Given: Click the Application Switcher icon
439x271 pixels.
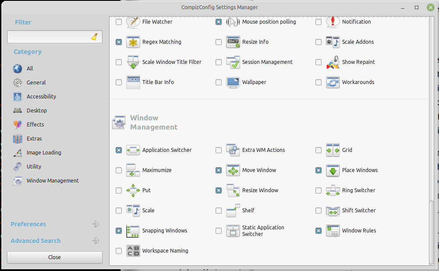Looking at the screenshot, I should [133, 150].
